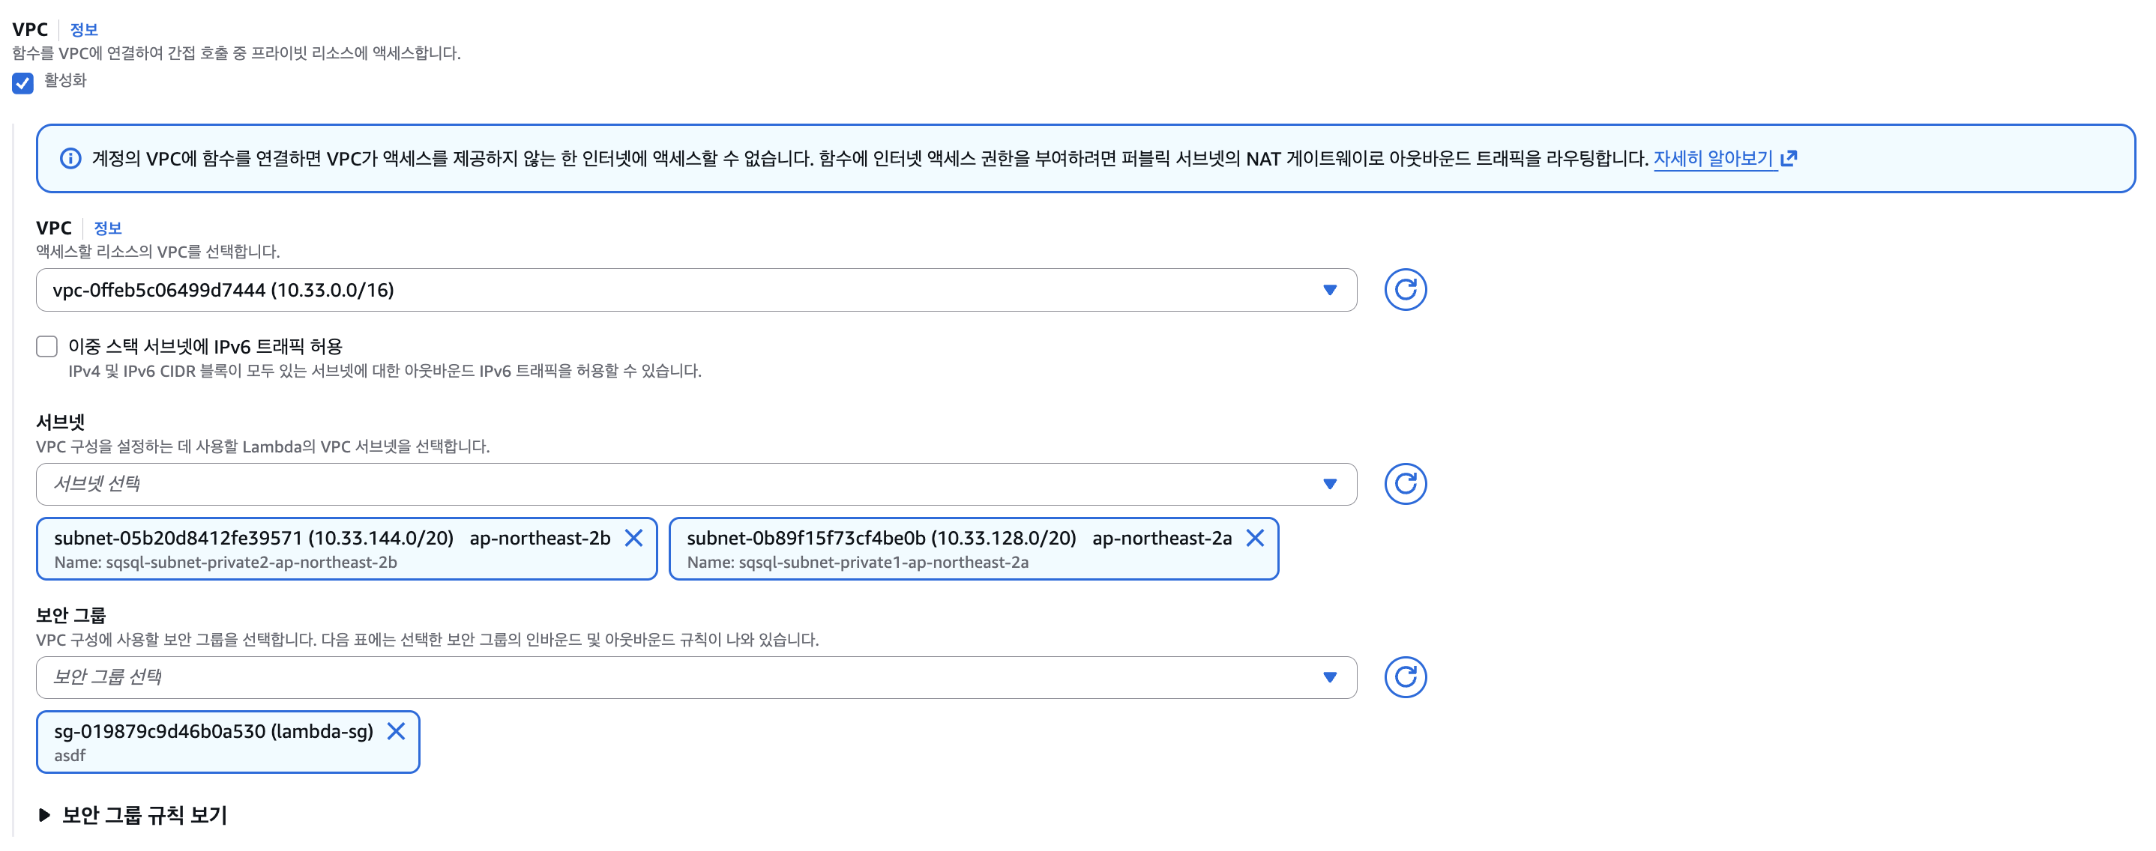
Task: Click 정보 link next to top VPC heading
Action: (x=84, y=30)
